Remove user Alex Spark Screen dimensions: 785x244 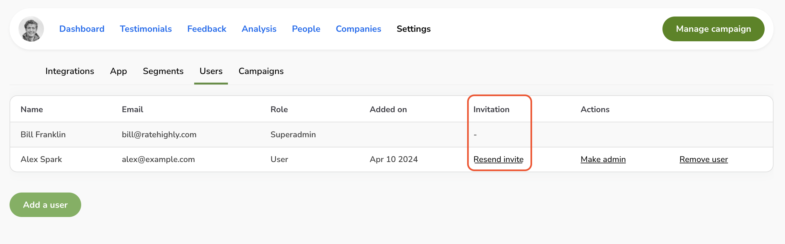[704, 159]
